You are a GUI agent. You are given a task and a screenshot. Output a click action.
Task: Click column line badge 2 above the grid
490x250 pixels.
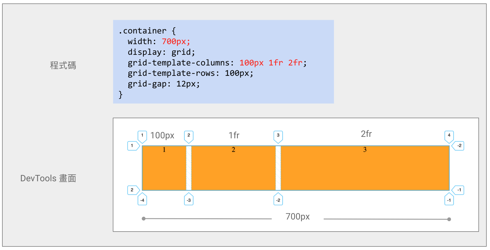click(189, 136)
